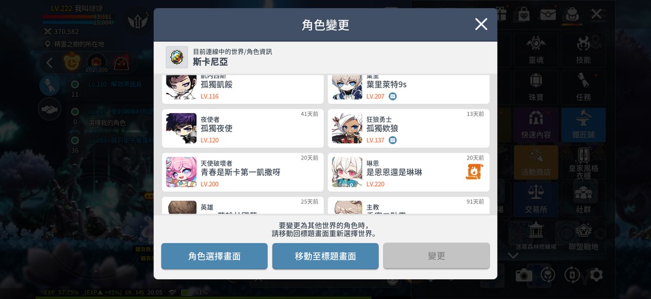Open the camera screenshot icon

point(524,275)
